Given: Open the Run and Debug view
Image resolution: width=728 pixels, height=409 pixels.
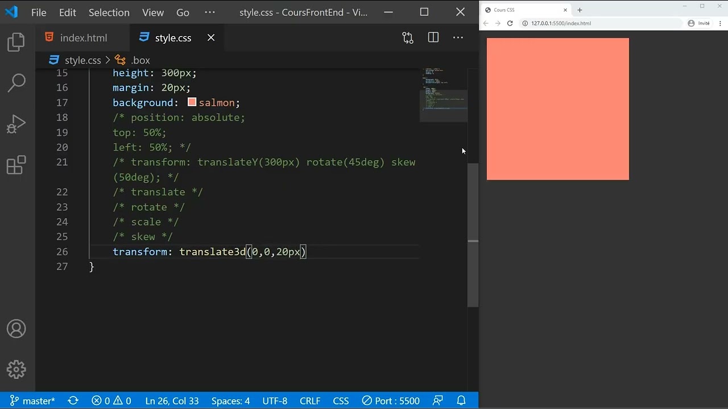Looking at the screenshot, I should [x=16, y=124].
